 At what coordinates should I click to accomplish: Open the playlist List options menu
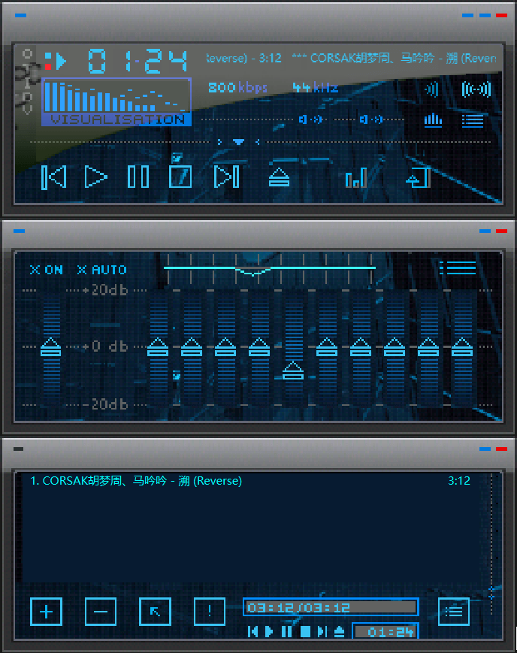click(x=454, y=612)
